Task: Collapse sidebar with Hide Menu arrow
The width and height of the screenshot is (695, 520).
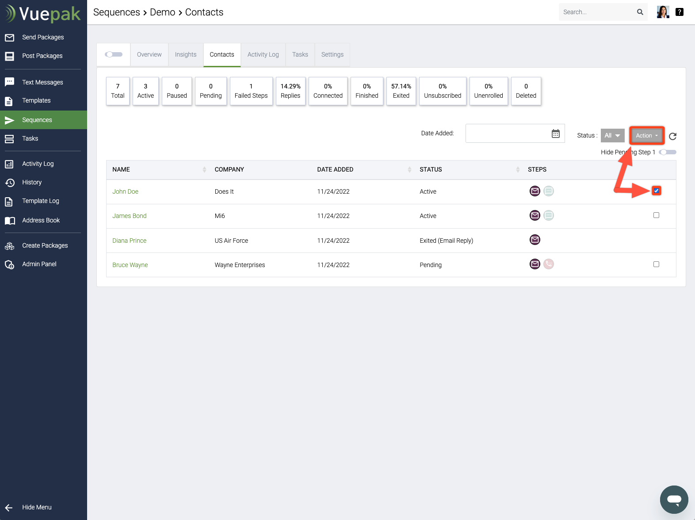Action: pyautogui.click(x=9, y=508)
